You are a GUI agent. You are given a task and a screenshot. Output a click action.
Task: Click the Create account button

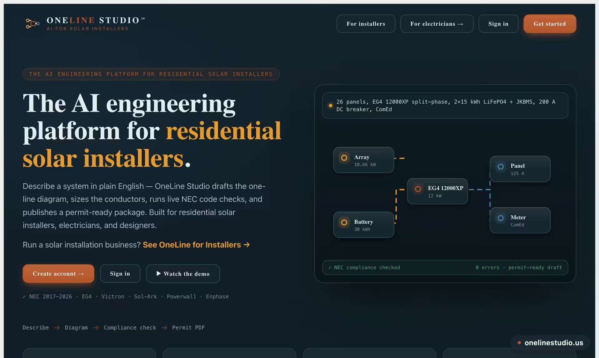[x=58, y=274]
